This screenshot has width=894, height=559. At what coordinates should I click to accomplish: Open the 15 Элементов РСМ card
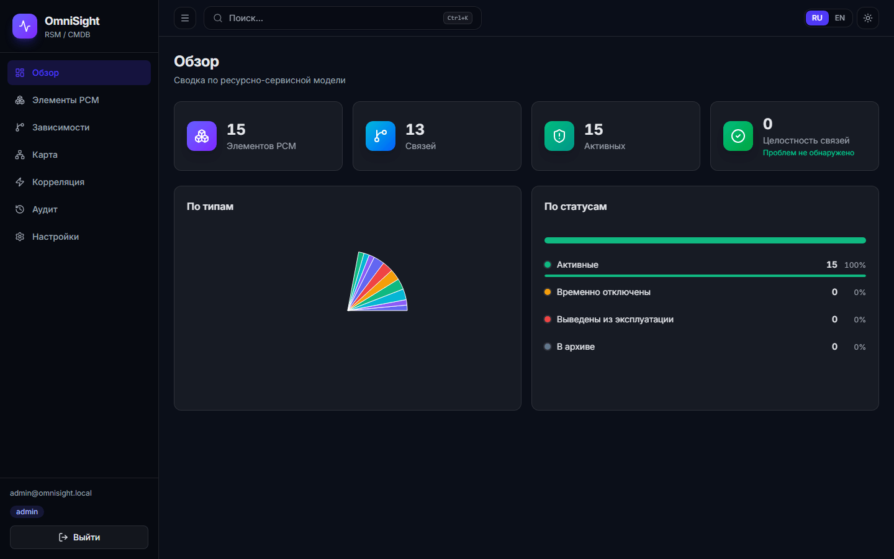point(258,136)
